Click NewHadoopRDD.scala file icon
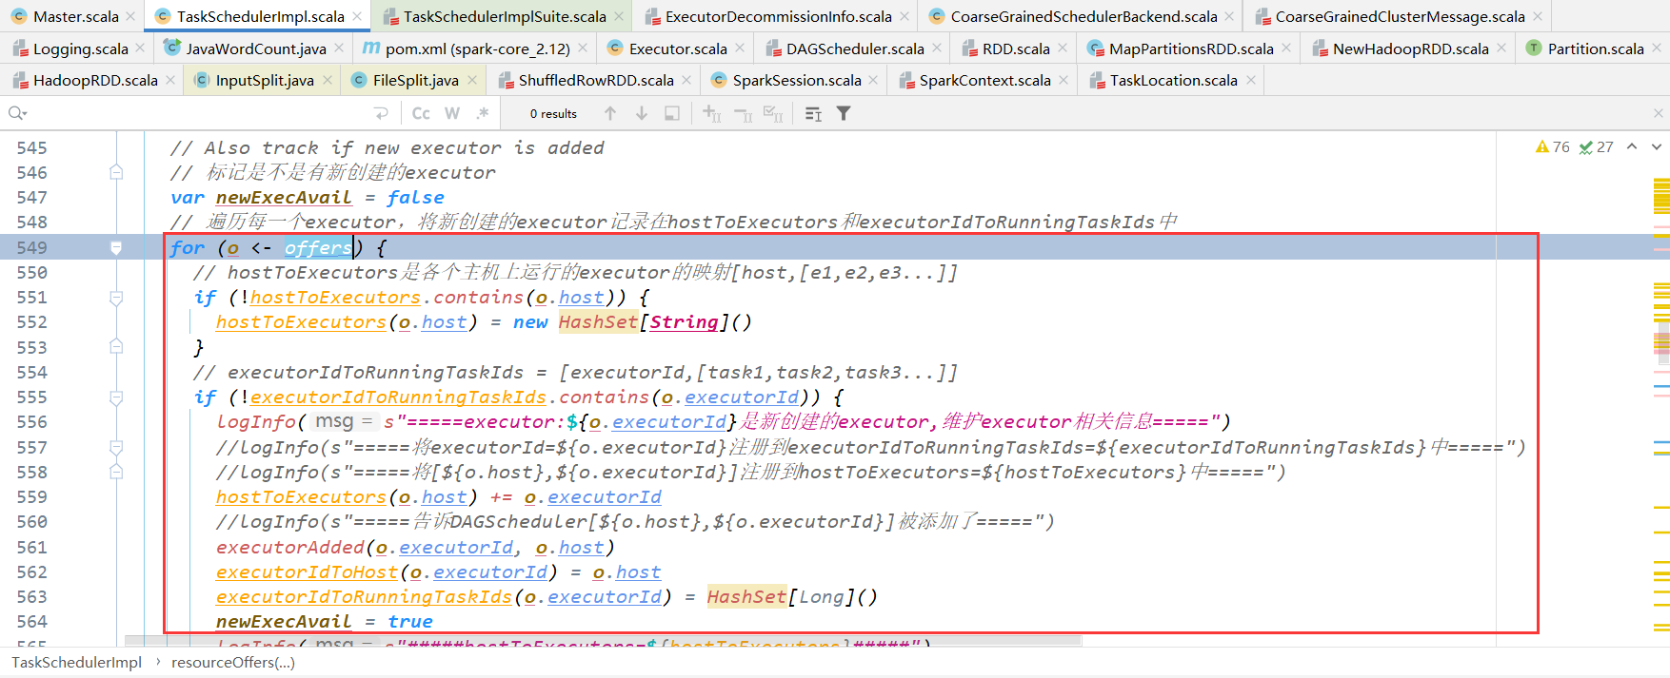This screenshot has height=678, width=1670. point(1320,48)
